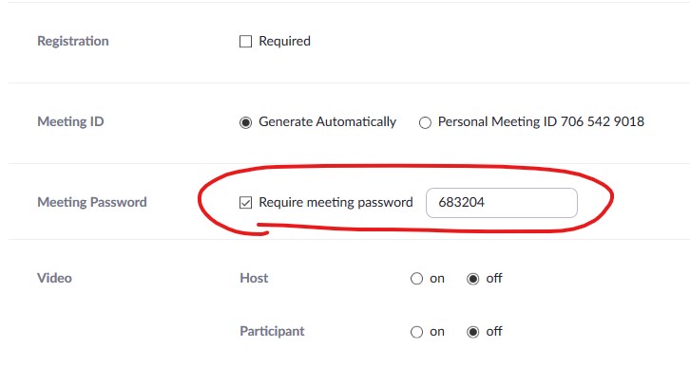Click the "Require meeting password" label text
This screenshot has height=366, width=690.
click(335, 202)
